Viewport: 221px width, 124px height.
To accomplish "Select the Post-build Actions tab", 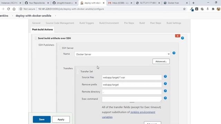I will click(42, 29).
